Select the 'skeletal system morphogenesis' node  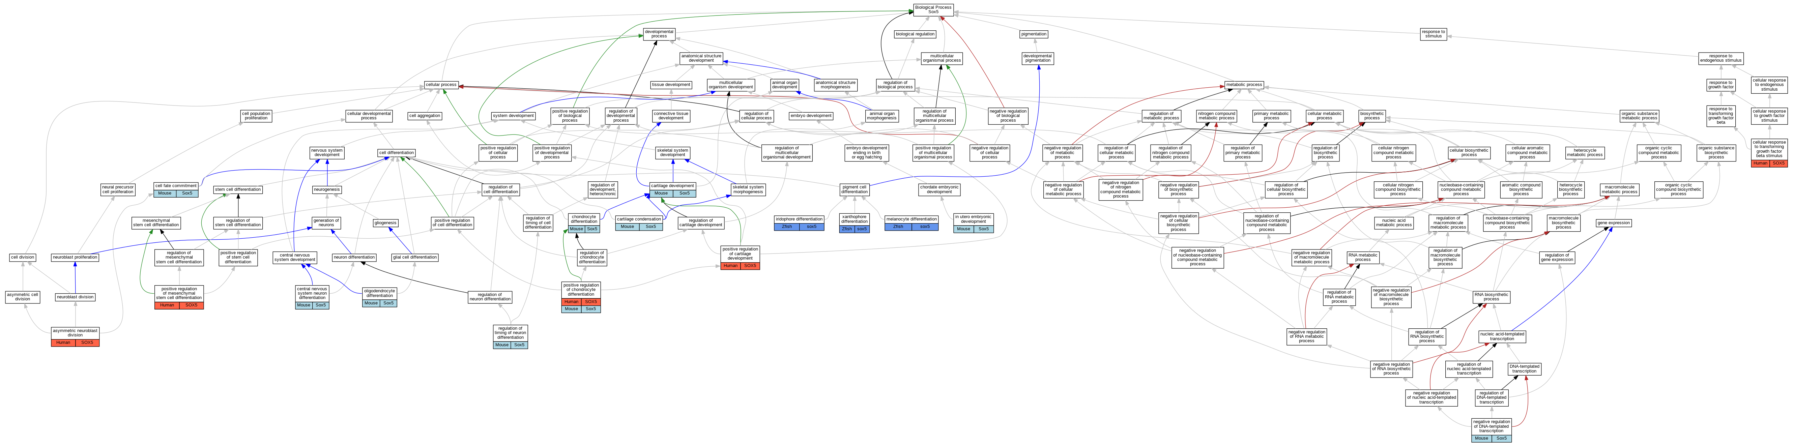pyautogui.click(x=748, y=189)
